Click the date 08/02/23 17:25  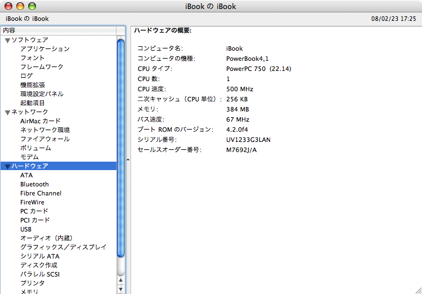tap(394, 19)
